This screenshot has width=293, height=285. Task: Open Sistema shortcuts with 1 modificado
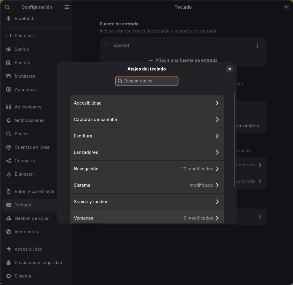pos(146,185)
